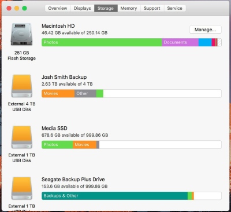
Task: Click the blue segment in Macintosh HD bar
Action: [x=205, y=42]
